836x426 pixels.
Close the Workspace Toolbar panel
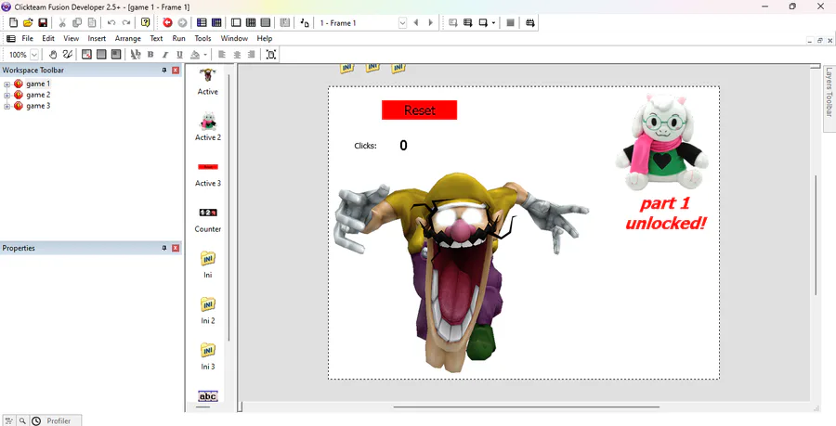175,70
